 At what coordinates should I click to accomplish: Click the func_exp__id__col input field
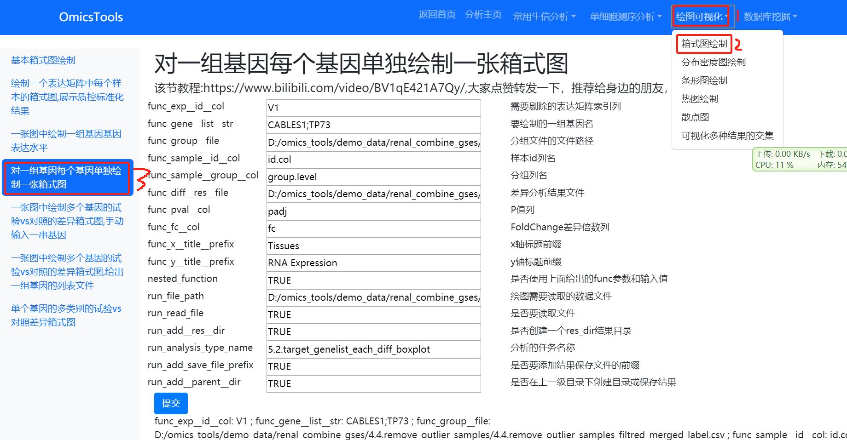tap(373, 108)
